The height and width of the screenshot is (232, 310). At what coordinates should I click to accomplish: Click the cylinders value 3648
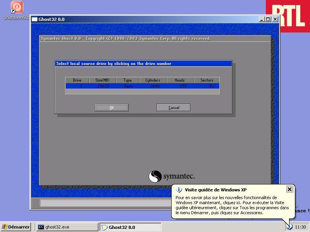(155, 86)
